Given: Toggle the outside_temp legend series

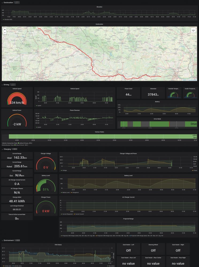Looking at the screenshot, I should pos(17,266).
